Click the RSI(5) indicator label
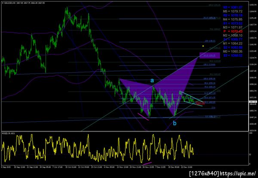The width and height of the screenshot is (258, 178). (x=9, y=133)
